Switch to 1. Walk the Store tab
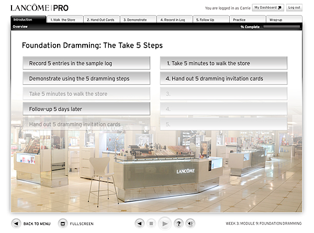Screen dimensions: 314x233 pyautogui.click(x=65, y=19)
